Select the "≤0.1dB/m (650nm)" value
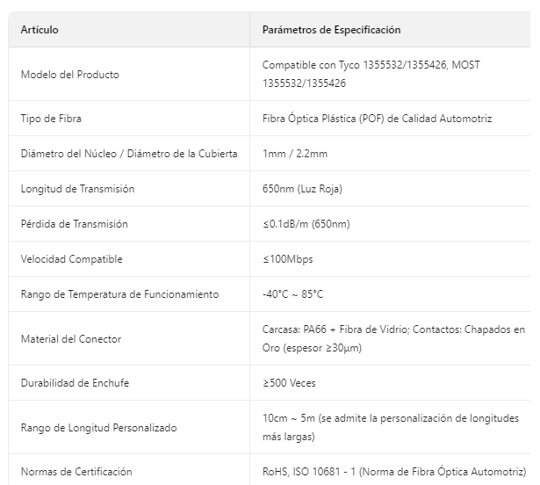The height and width of the screenshot is (485, 540). click(306, 224)
